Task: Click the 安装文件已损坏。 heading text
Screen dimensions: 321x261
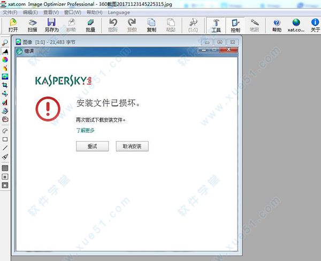Action: [108, 103]
